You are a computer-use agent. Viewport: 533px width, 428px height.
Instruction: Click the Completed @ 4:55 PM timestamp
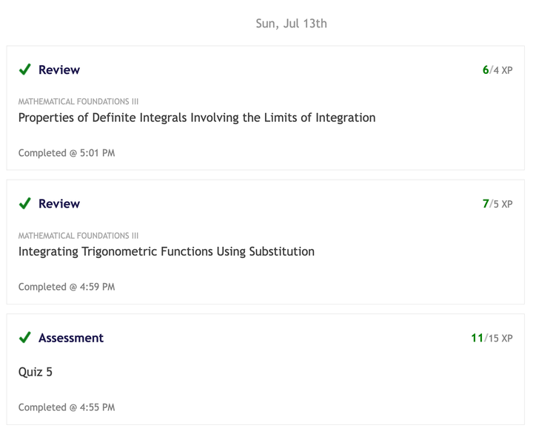(x=67, y=407)
